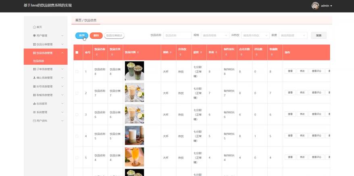Expand 用户资料 chevron

[62, 121]
